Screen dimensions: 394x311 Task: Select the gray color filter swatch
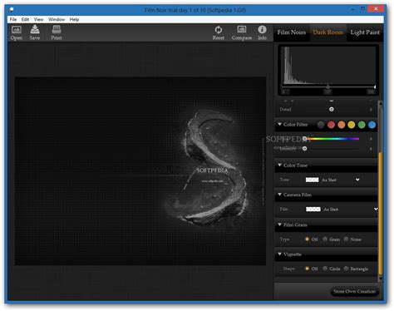321,125
